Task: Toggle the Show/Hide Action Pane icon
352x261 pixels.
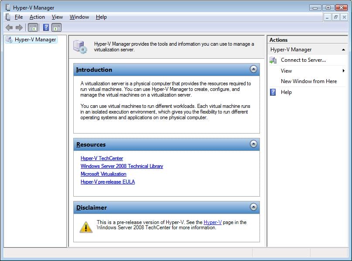Action: pos(56,27)
